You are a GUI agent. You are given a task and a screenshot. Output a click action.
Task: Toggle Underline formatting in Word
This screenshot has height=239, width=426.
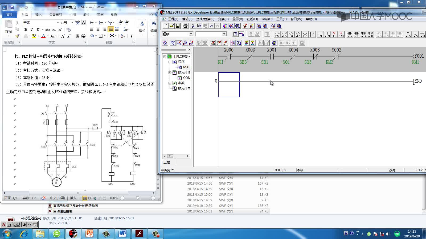pyautogui.click(x=38, y=29)
